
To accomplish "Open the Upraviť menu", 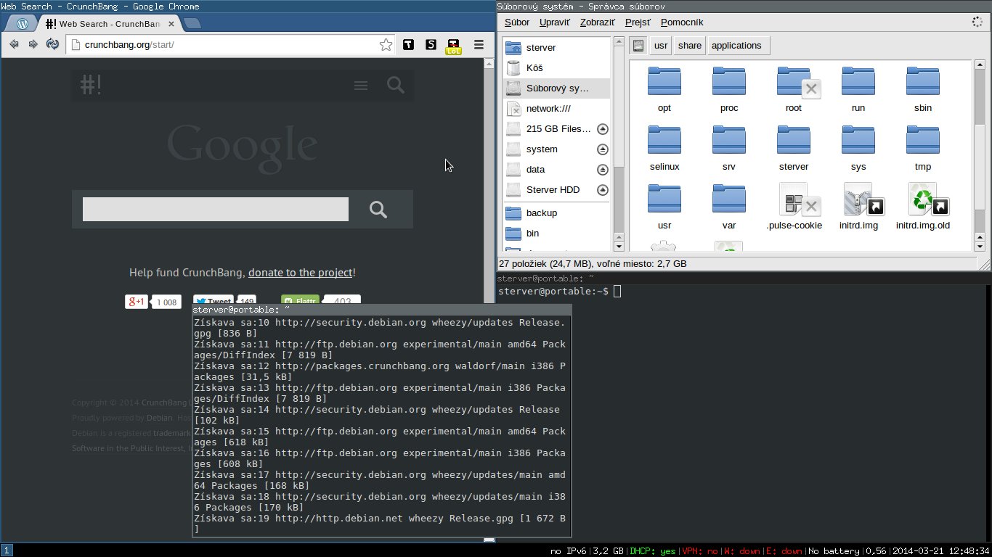I will 555,22.
